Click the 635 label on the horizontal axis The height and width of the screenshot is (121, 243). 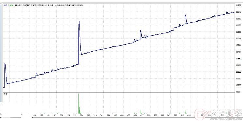tap(189, 115)
